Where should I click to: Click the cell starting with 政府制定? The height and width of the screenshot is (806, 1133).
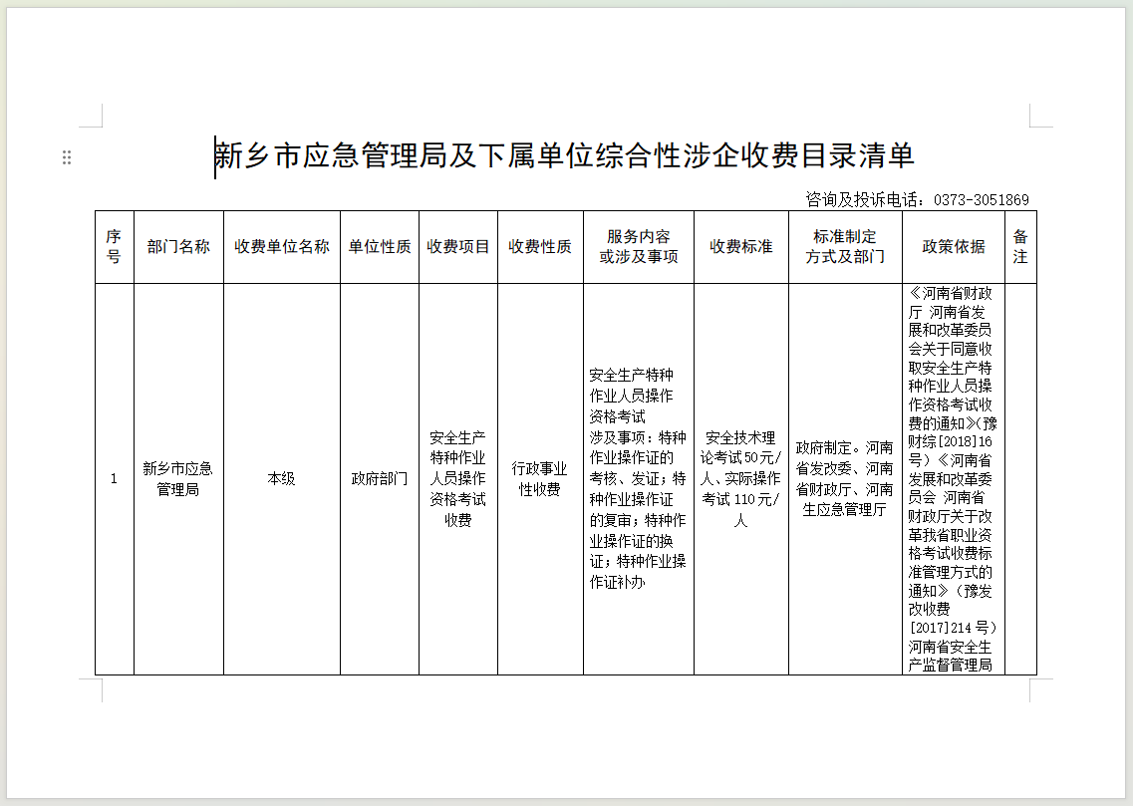(x=845, y=478)
